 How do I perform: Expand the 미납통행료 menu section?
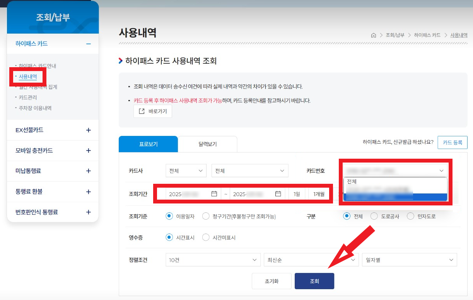[89, 171]
